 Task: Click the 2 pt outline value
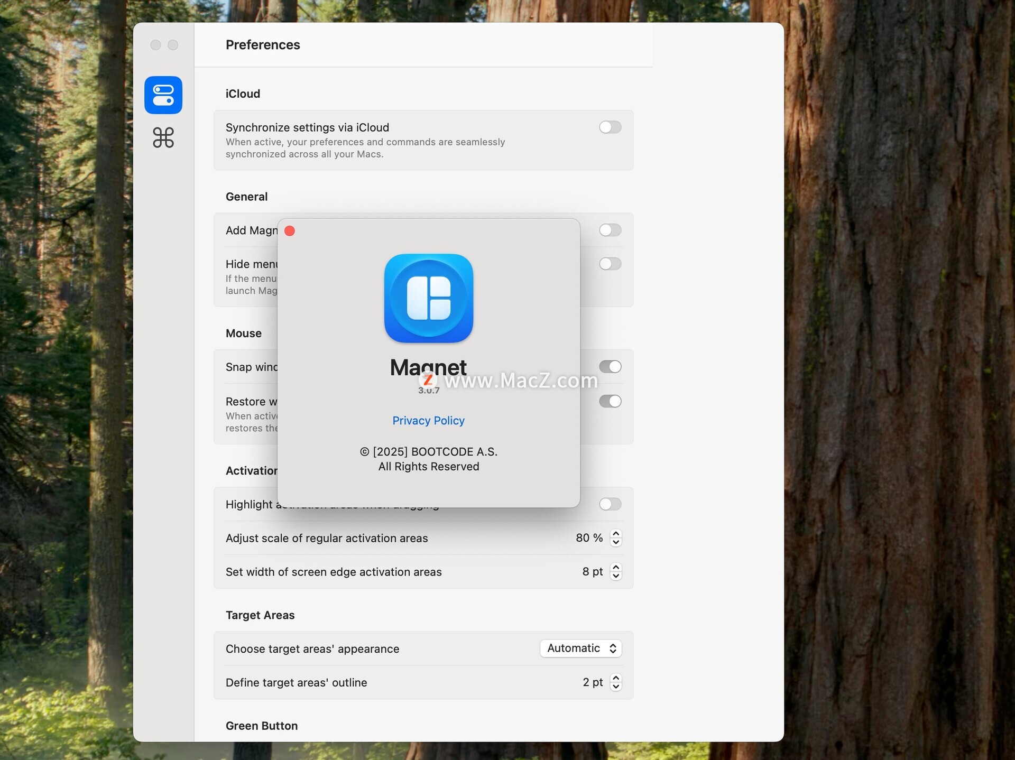point(593,682)
